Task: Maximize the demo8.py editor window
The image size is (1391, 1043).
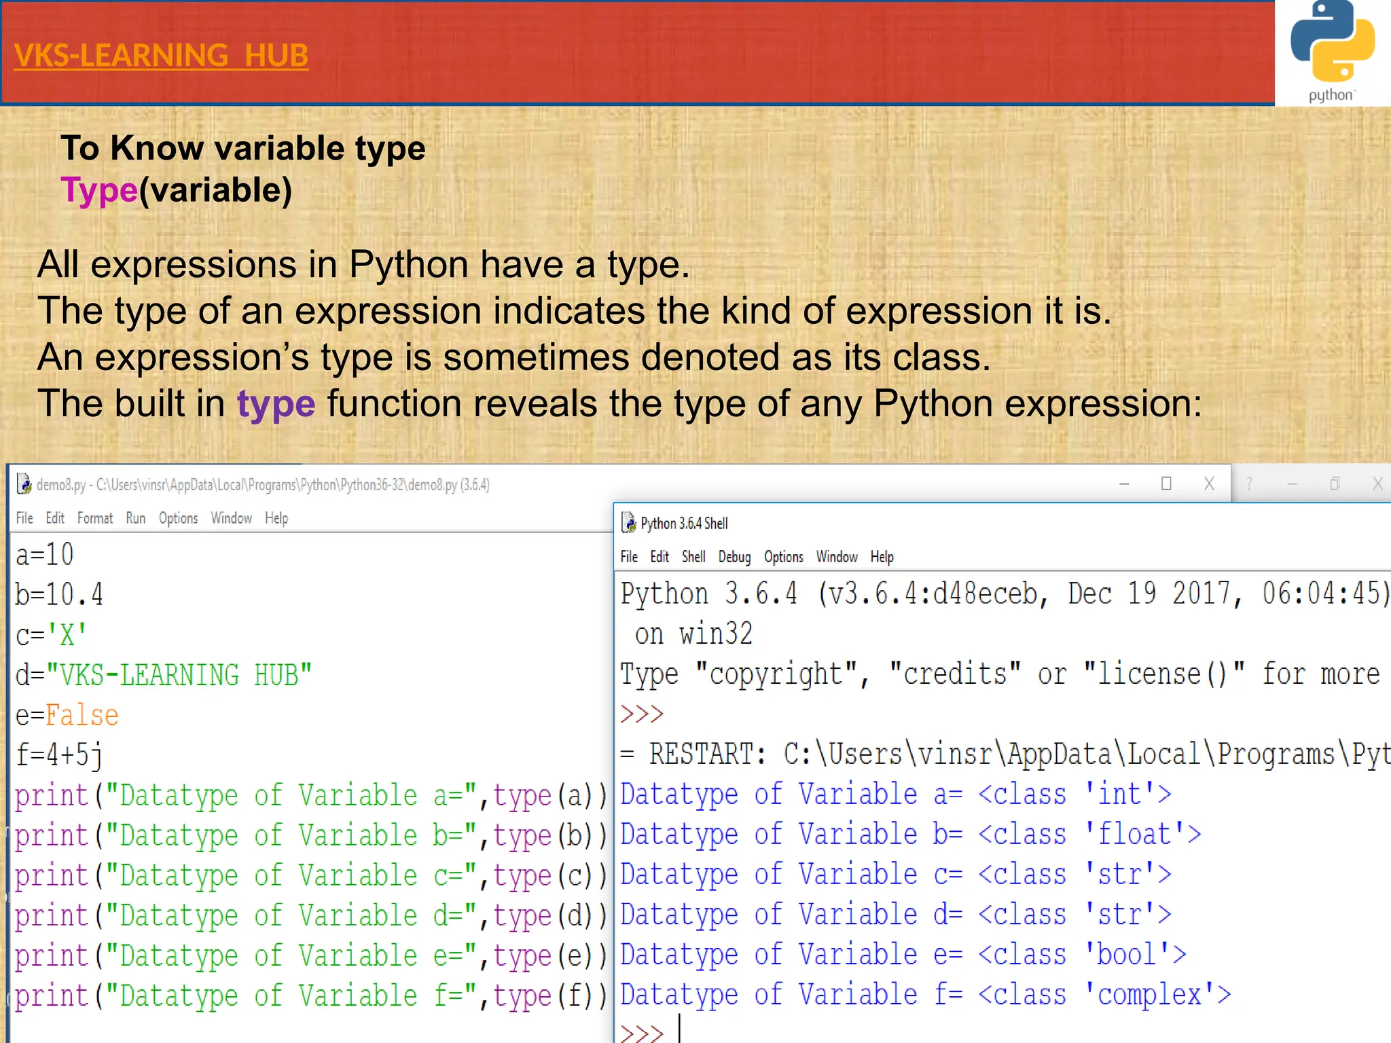Action: click(1166, 483)
